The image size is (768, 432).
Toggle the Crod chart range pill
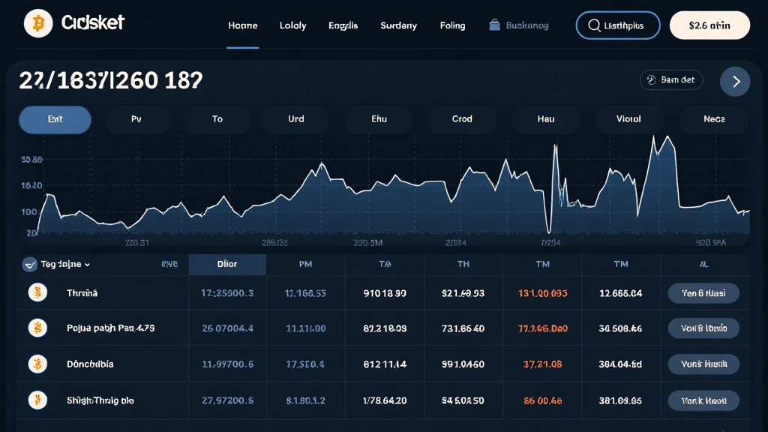(462, 119)
